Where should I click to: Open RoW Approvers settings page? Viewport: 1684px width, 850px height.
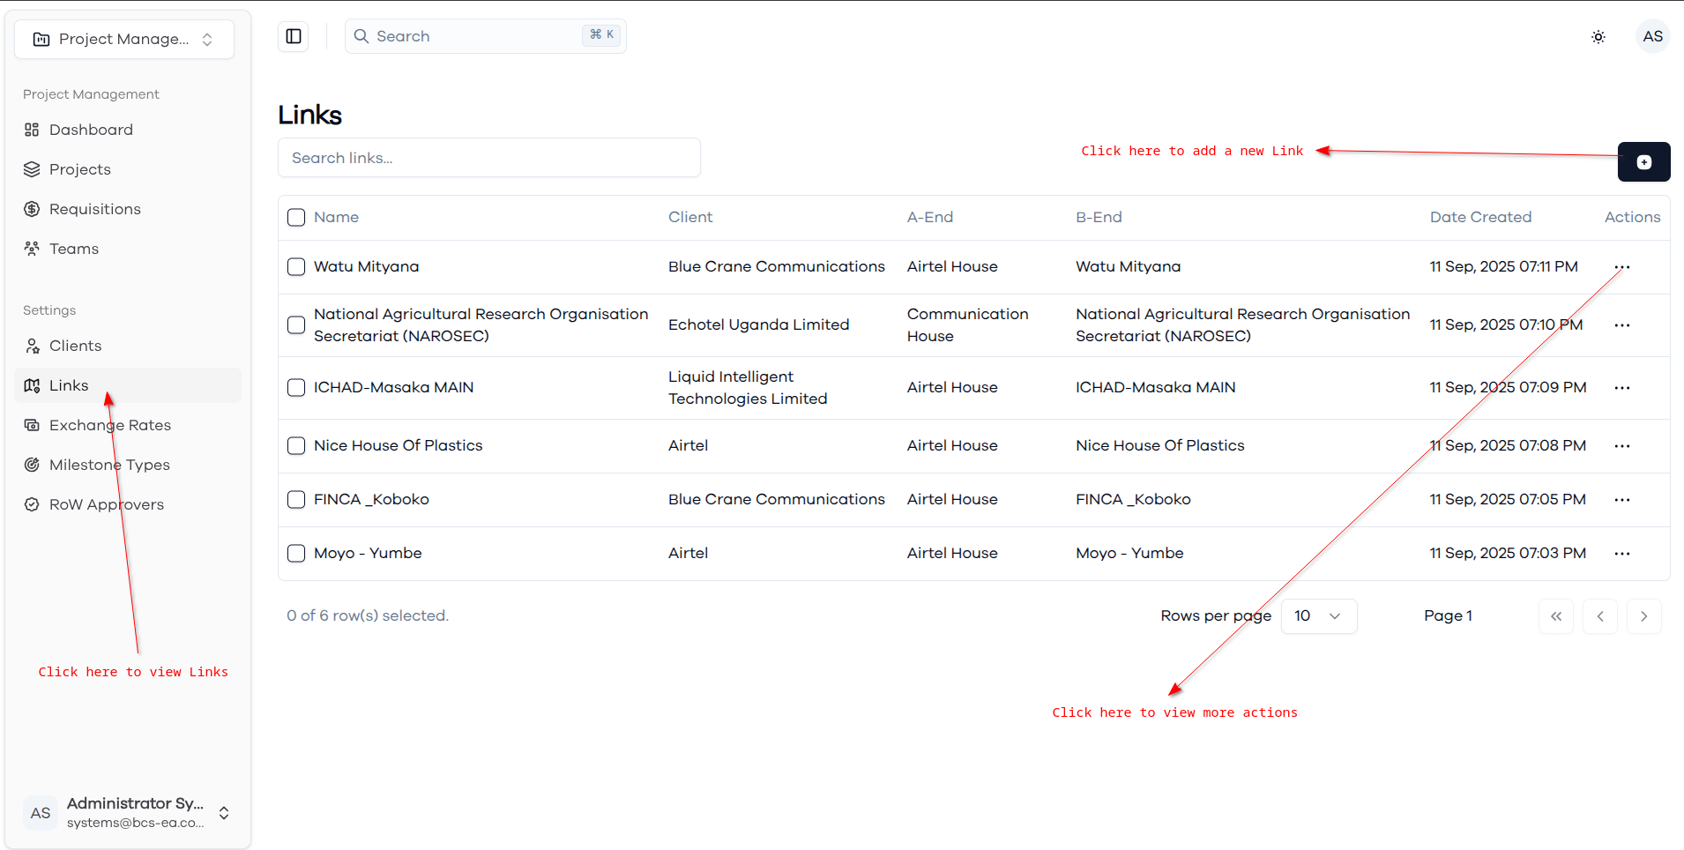pos(128,504)
